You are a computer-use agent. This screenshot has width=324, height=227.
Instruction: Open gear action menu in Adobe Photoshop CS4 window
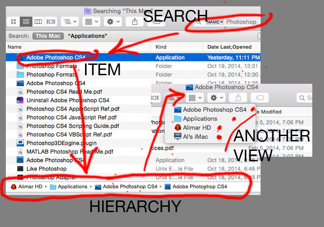coord(216,98)
